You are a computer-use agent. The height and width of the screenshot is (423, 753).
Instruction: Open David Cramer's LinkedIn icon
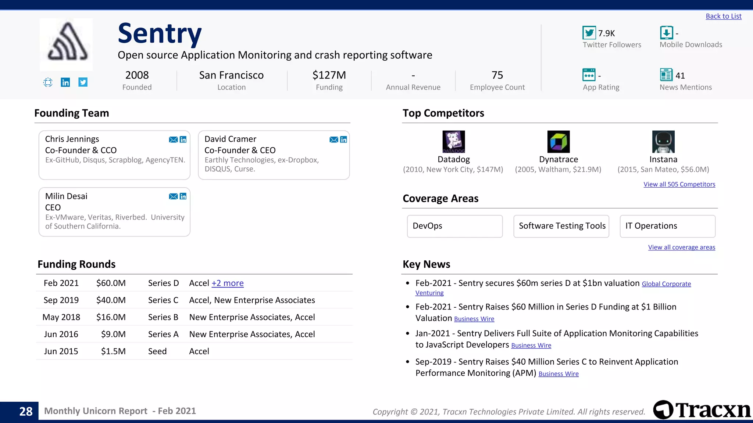(344, 140)
